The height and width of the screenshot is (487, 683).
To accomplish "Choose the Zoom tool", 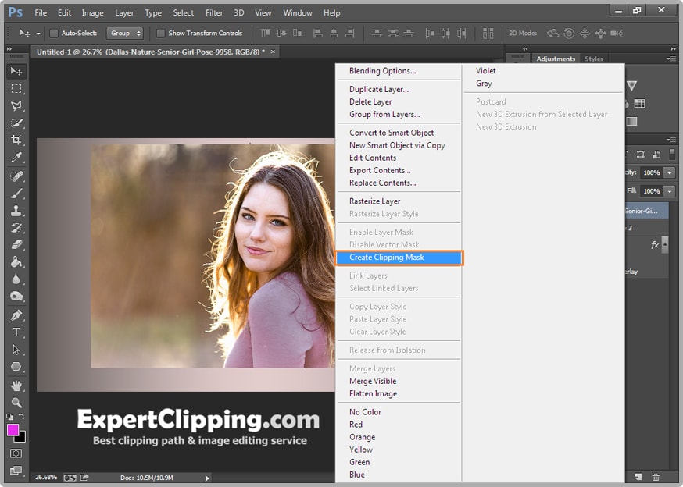I will click(16, 403).
